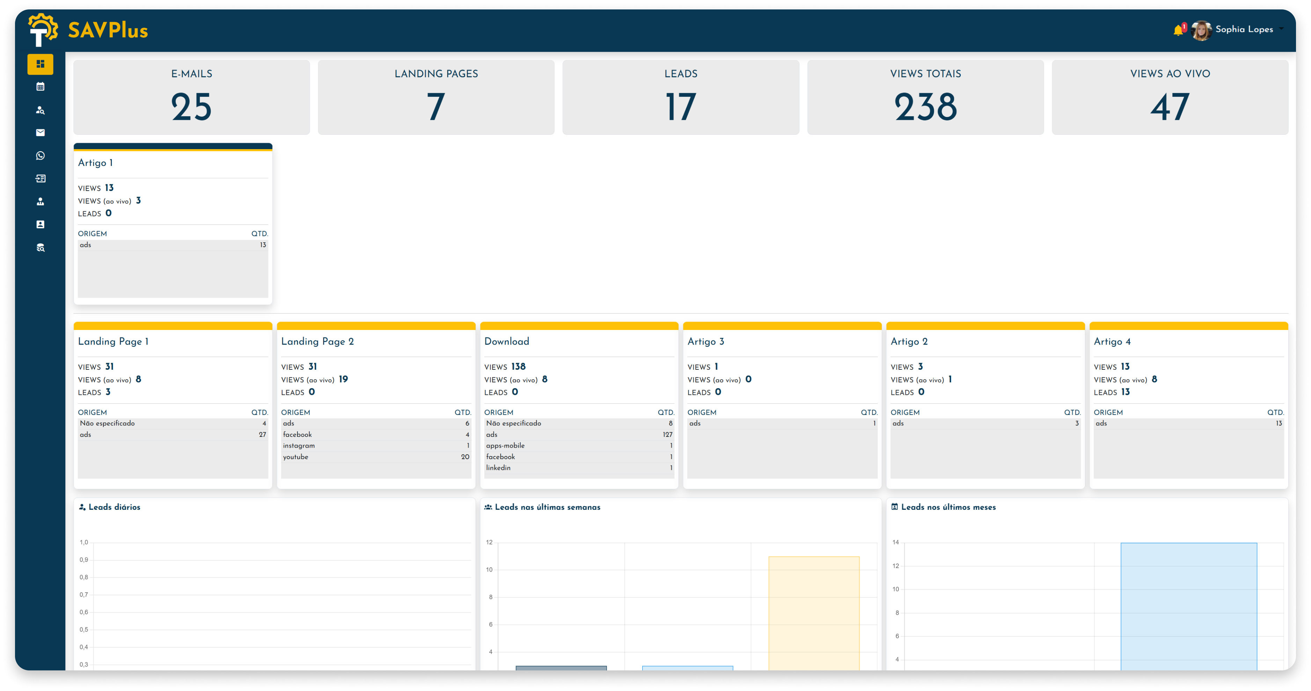Expand the Sophia Lopes user dropdown arrow

coord(1281,29)
